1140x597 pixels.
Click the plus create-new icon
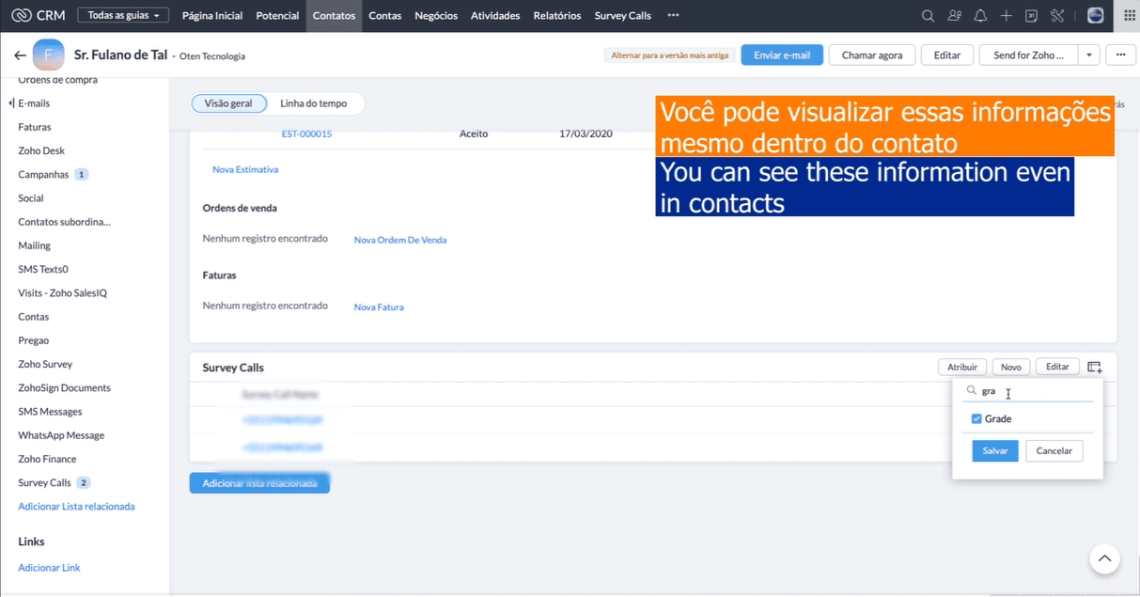(1007, 16)
